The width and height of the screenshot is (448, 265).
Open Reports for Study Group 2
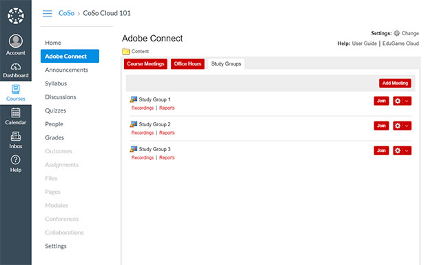pos(167,132)
